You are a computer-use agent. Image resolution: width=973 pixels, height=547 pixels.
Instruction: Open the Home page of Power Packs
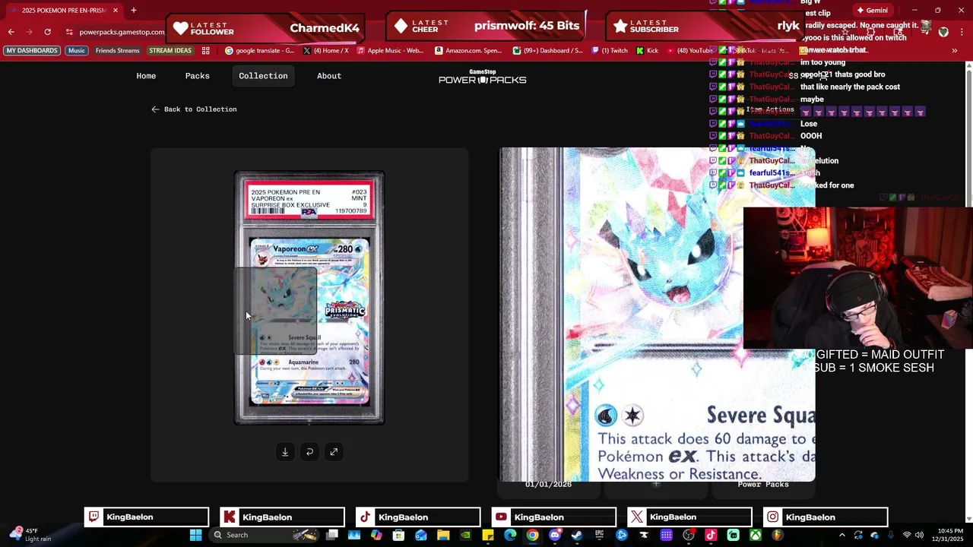coord(146,76)
